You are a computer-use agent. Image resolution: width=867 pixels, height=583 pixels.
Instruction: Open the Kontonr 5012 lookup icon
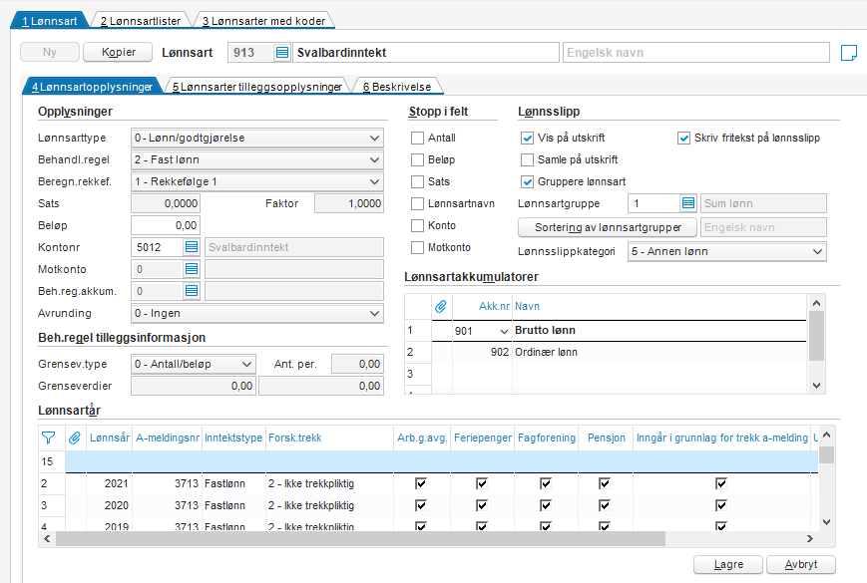[192, 247]
